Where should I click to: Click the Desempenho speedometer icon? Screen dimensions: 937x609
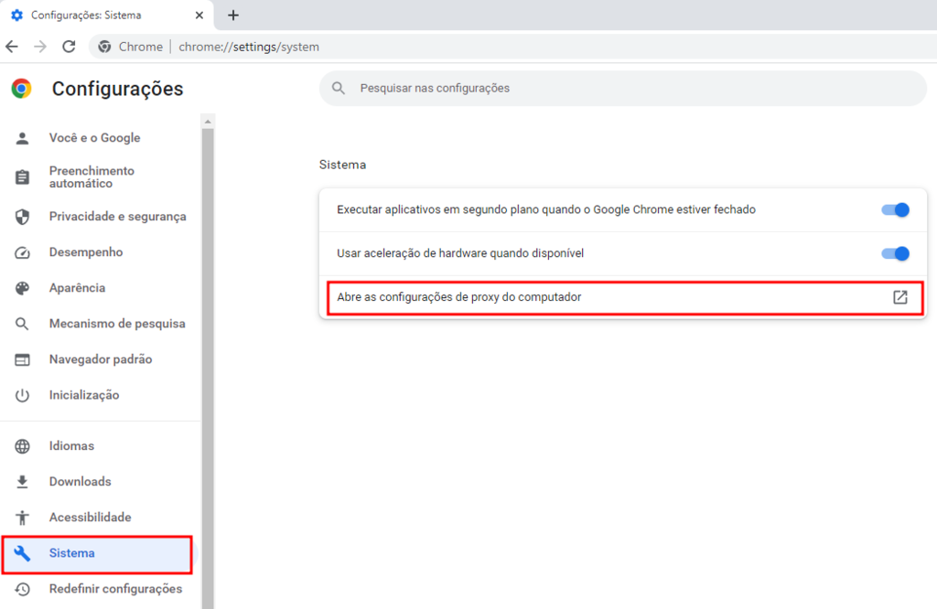pos(23,251)
